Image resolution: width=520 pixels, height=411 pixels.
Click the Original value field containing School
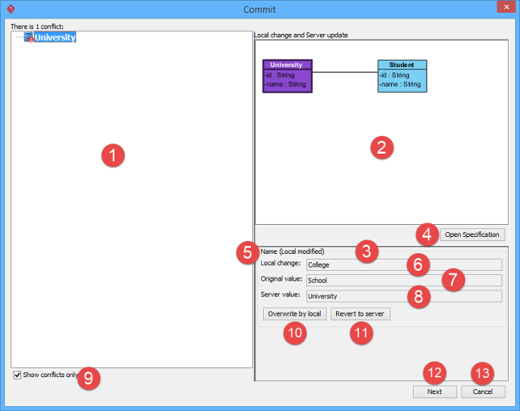pos(404,280)
